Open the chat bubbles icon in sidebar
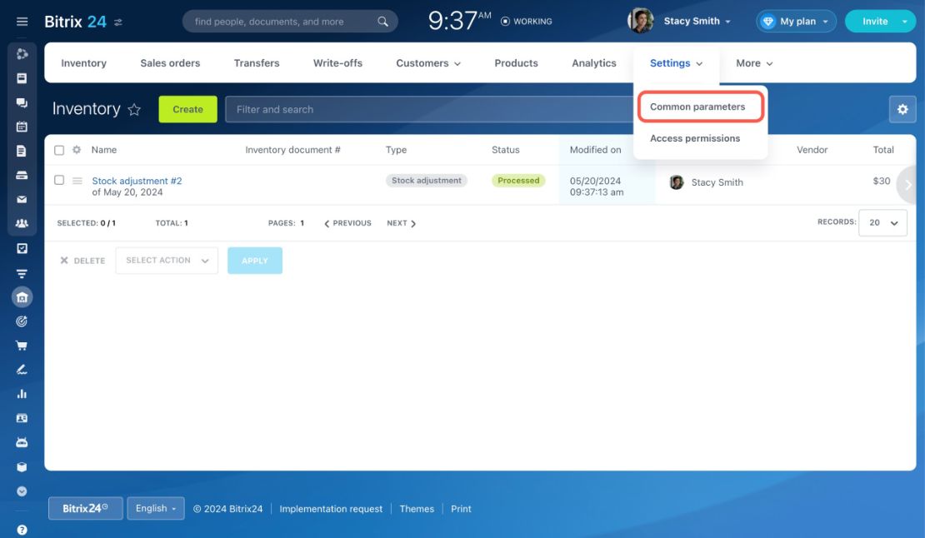Viewport: 925px width, 538px height. coord(22,102)
